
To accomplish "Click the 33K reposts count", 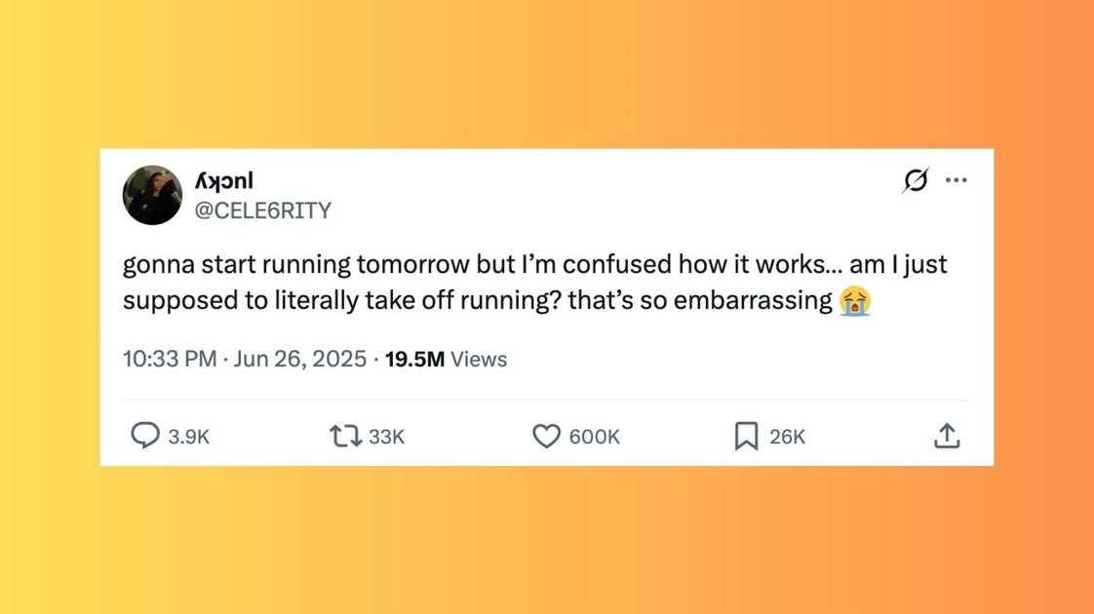I will (386, 438).
